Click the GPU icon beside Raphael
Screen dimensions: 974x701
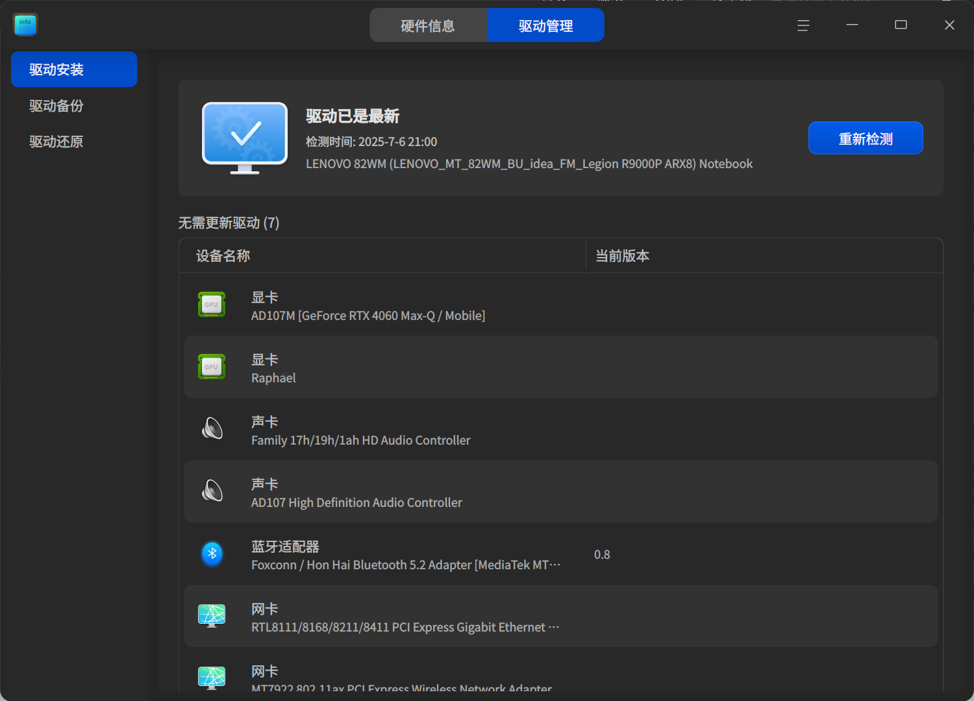coord(212,367)
